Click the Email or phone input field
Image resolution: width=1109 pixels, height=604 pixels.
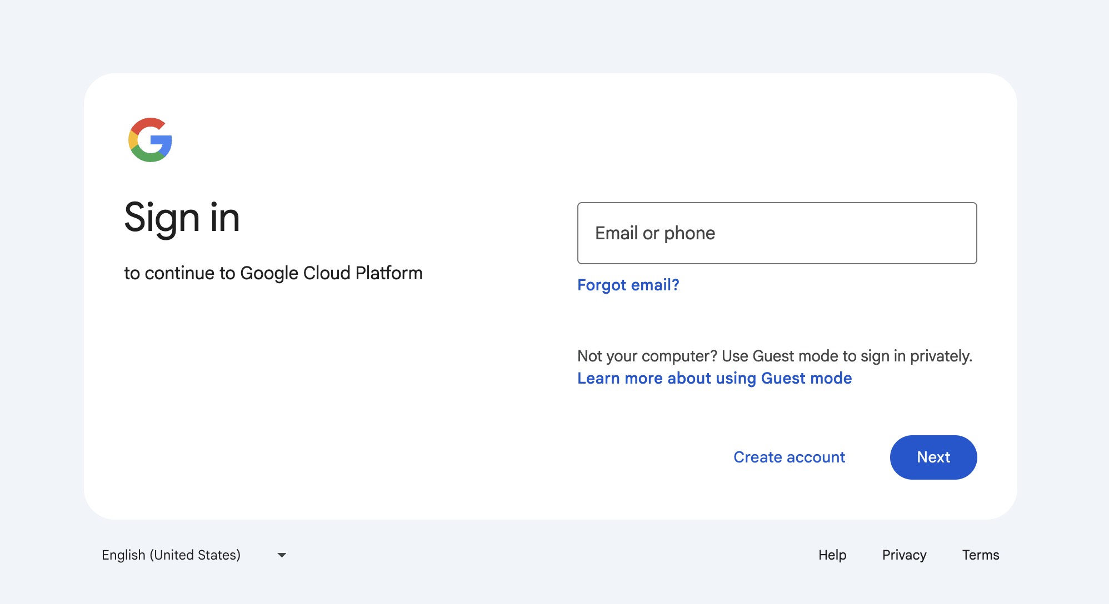[x=776, y=233]
